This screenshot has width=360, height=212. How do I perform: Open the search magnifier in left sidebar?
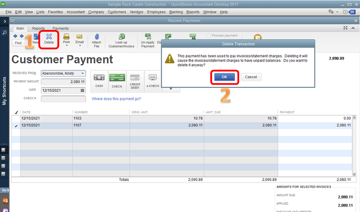[4, 32]
